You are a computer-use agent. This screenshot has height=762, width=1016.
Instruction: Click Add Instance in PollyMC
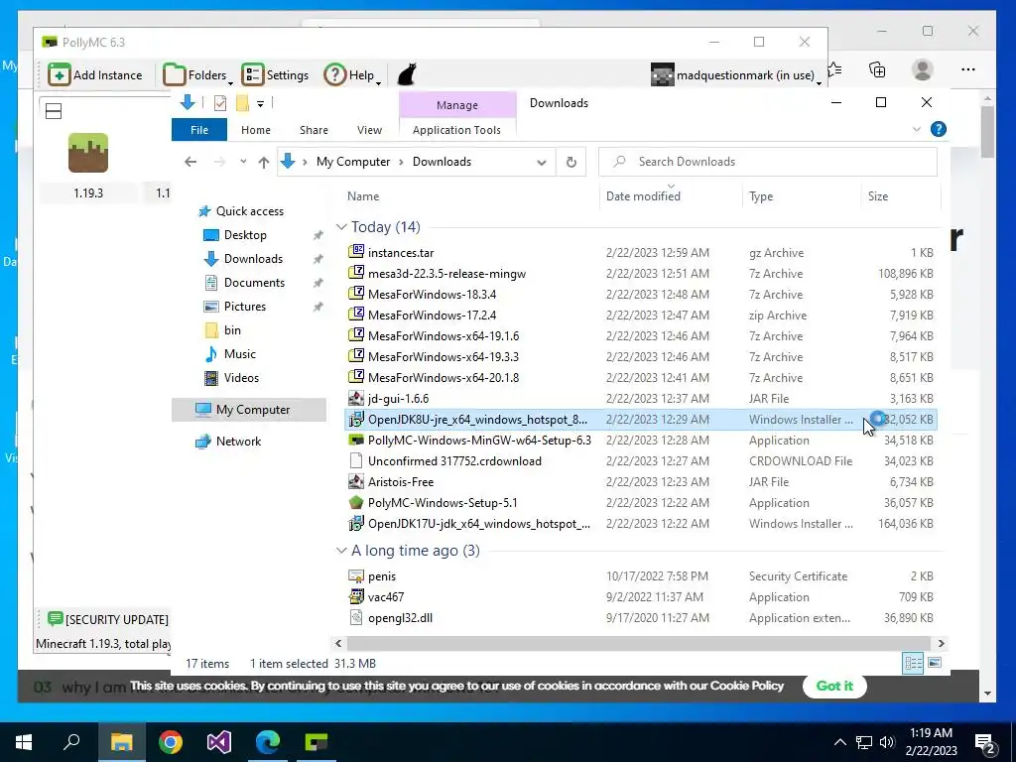[x=95, y=75]
